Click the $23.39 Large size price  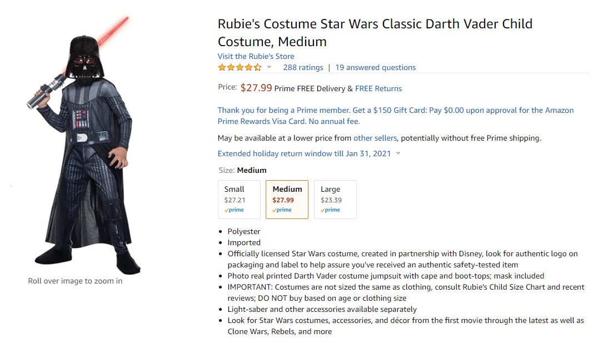[x=331, y=200]
